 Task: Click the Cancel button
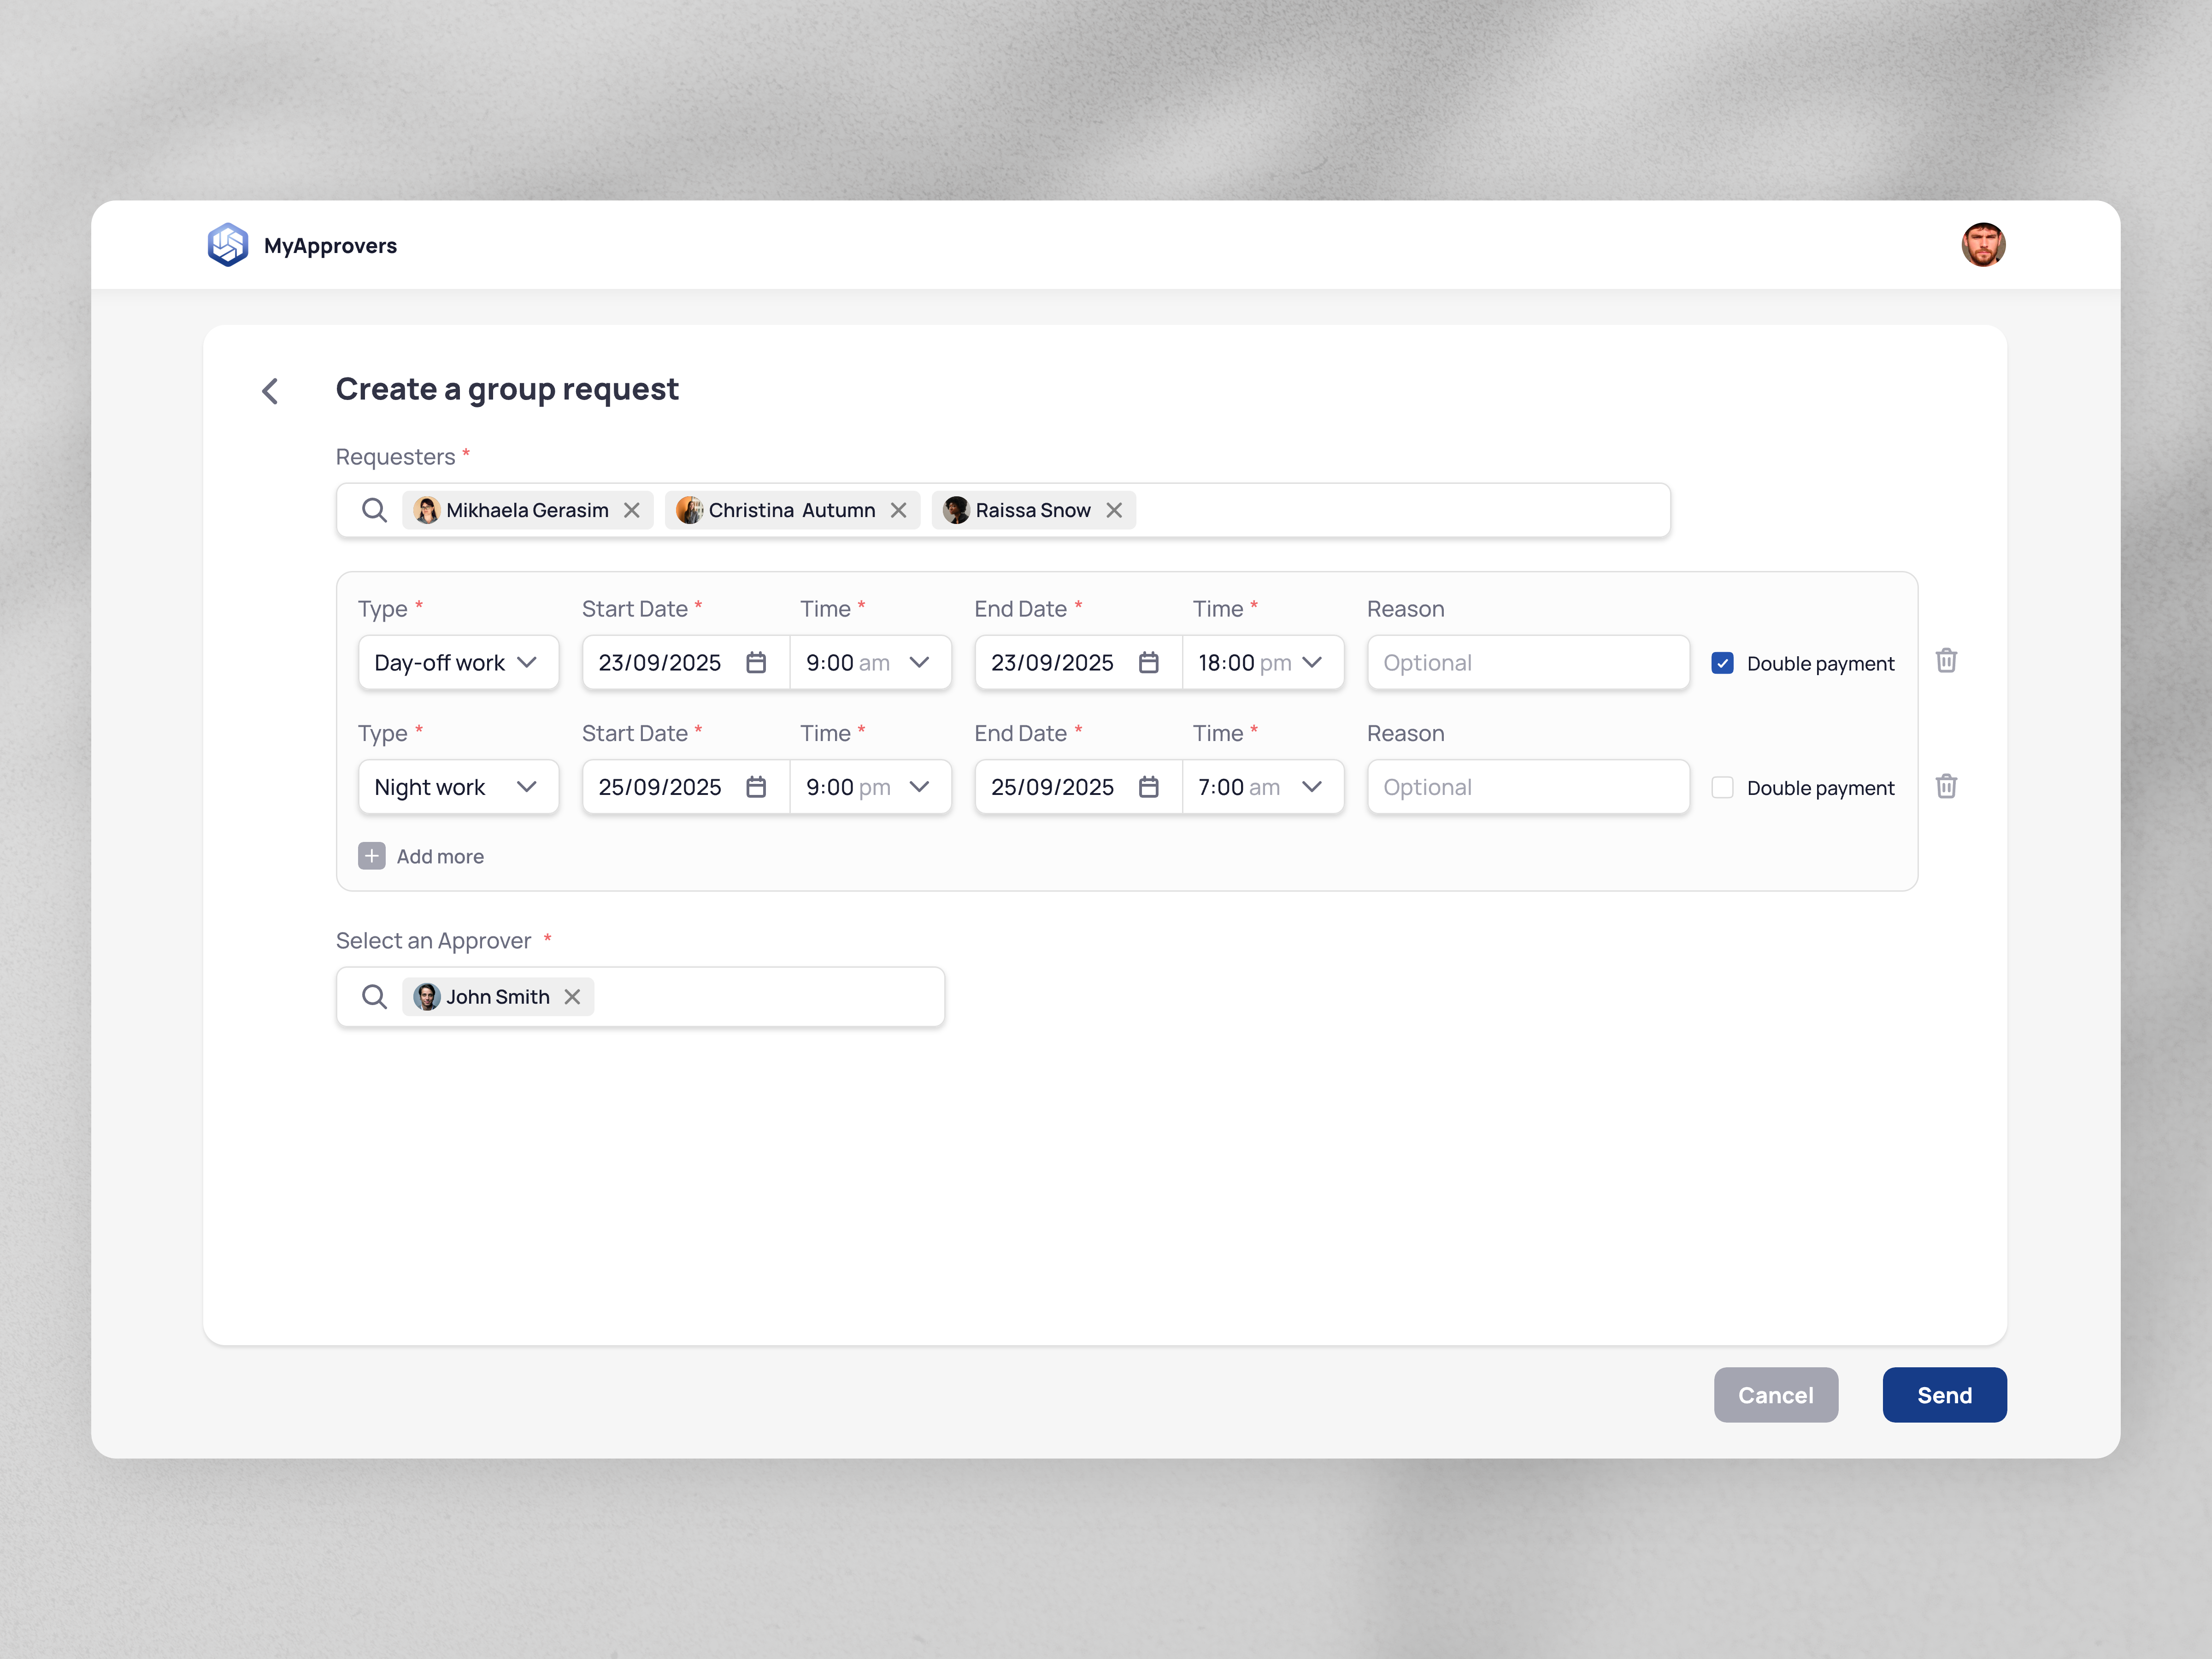[x=1775, y=1394]
